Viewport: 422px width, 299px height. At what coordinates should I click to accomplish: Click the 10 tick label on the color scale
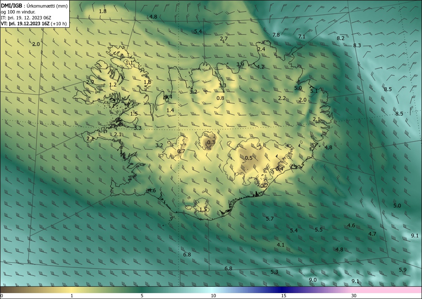(213, 296)
